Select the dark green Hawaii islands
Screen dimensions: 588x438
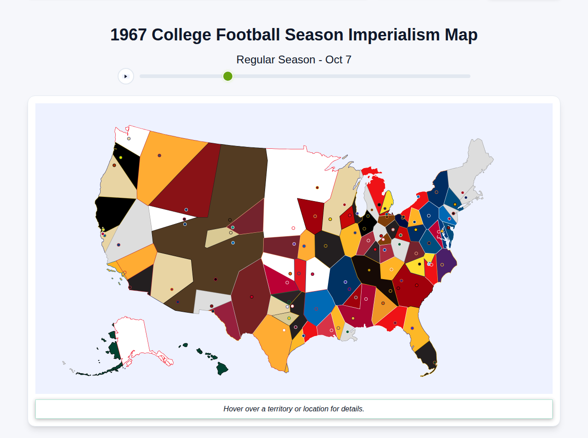point(219,367)
